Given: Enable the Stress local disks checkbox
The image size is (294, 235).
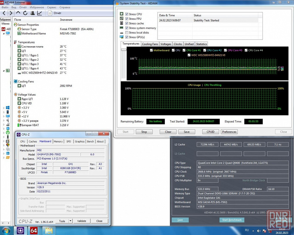Looking at the screenshot, I should (127, 33).
